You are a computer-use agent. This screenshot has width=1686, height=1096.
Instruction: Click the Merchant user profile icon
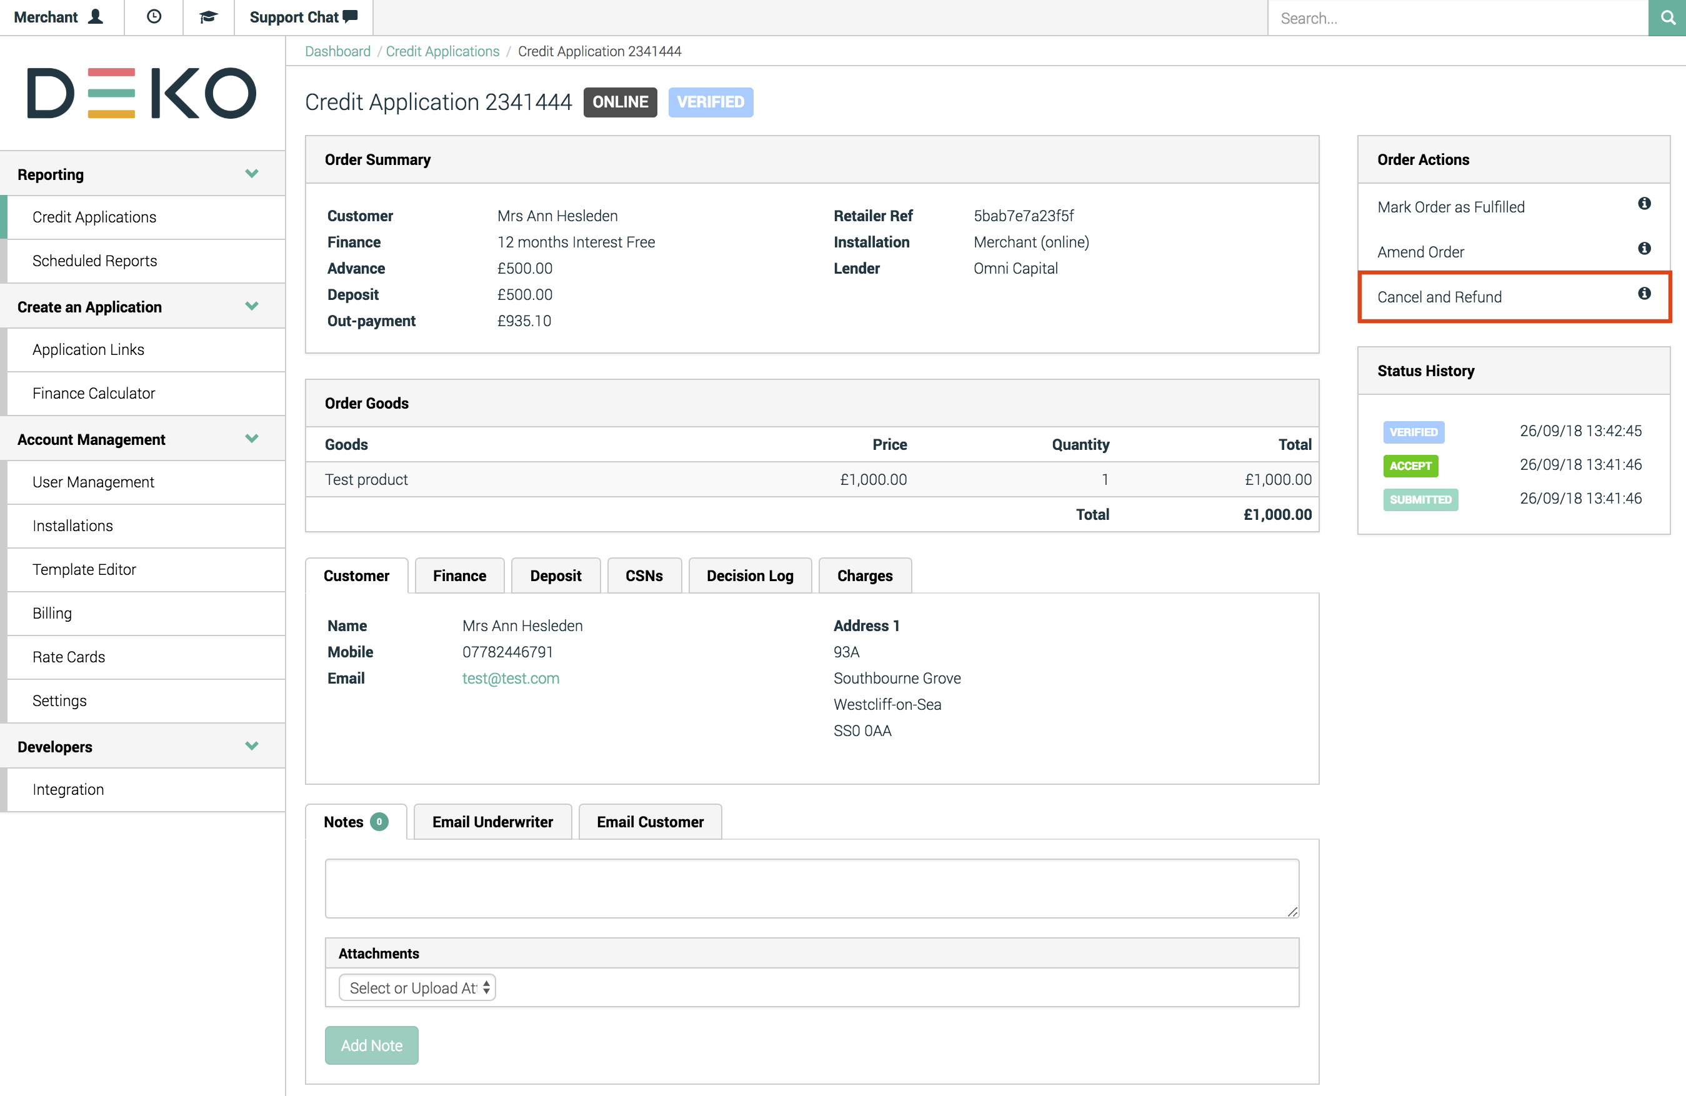(x=96, y=17)
